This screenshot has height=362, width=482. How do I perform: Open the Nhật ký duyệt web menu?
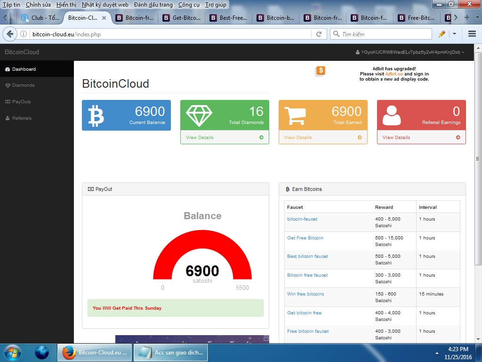tap(105, 5)
